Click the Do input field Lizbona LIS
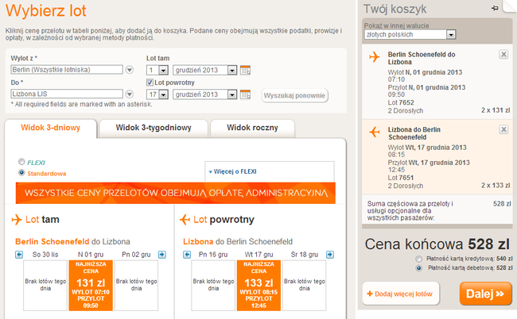This screenshot has width=517, height=319. click(x=67, y=94)
